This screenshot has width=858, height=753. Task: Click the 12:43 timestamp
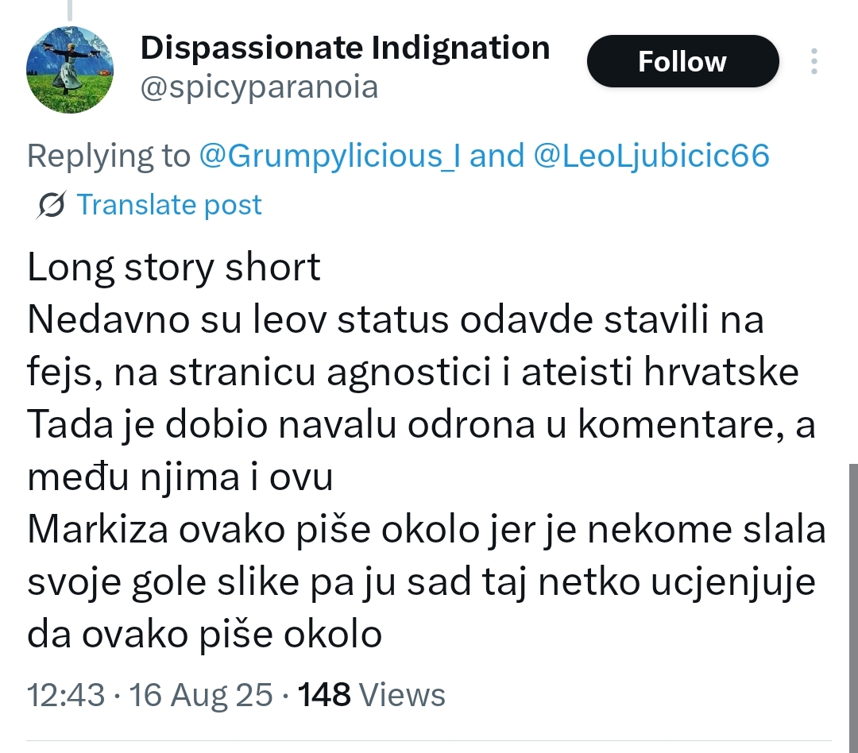click(x=66, y=695)
